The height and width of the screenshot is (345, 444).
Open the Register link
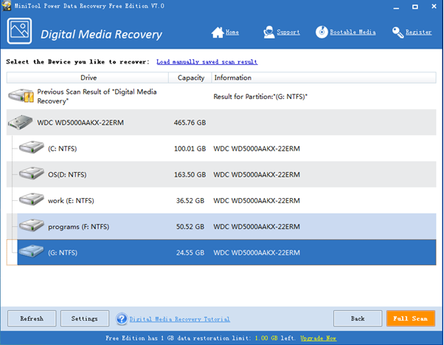[x=418, y=32]
